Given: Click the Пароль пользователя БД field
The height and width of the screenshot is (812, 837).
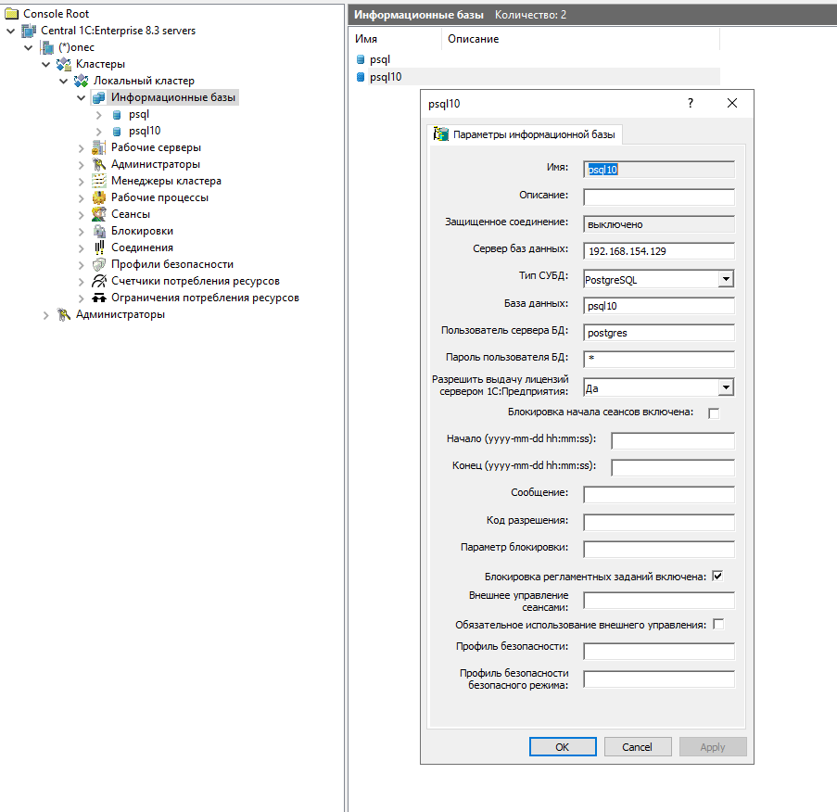Looking at the screenshot, I should (659, 360).
